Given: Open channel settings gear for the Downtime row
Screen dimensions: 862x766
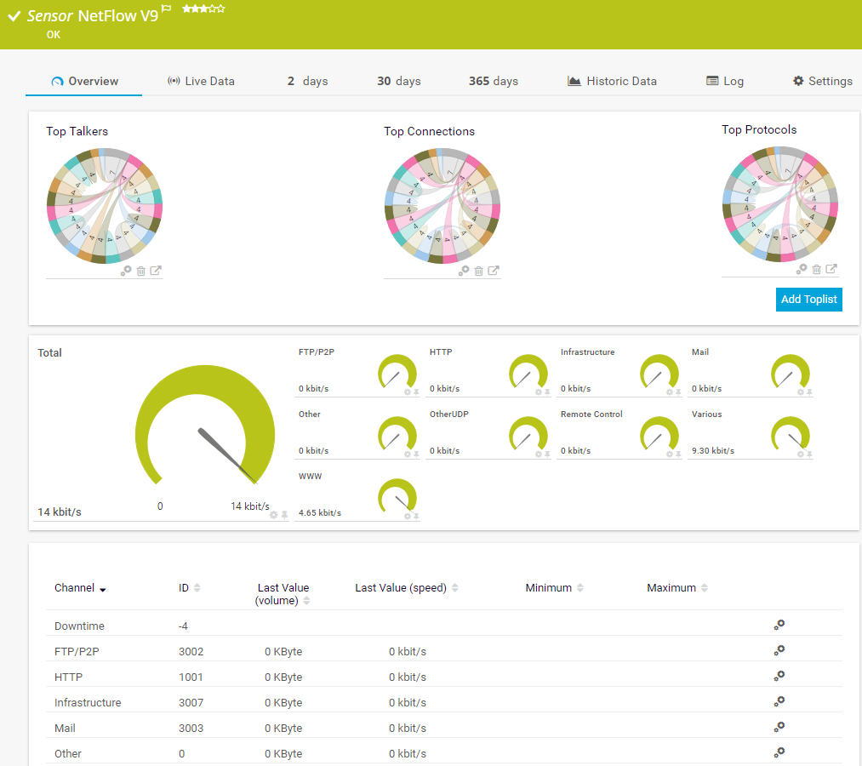Looking at the screenshot, I should [779, 625].
